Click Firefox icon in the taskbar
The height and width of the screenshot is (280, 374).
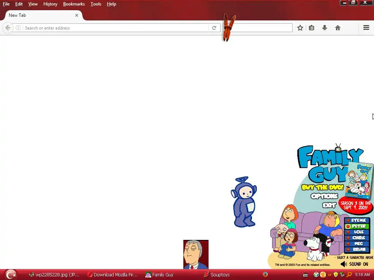coord(265,275)
